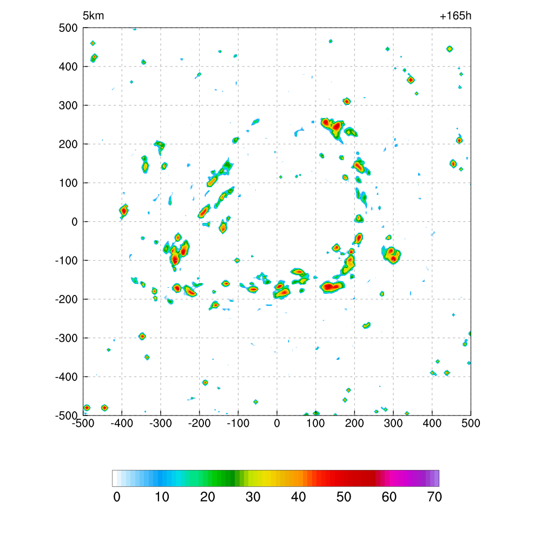Select the y-axis tick label 100

pos(68,183)
